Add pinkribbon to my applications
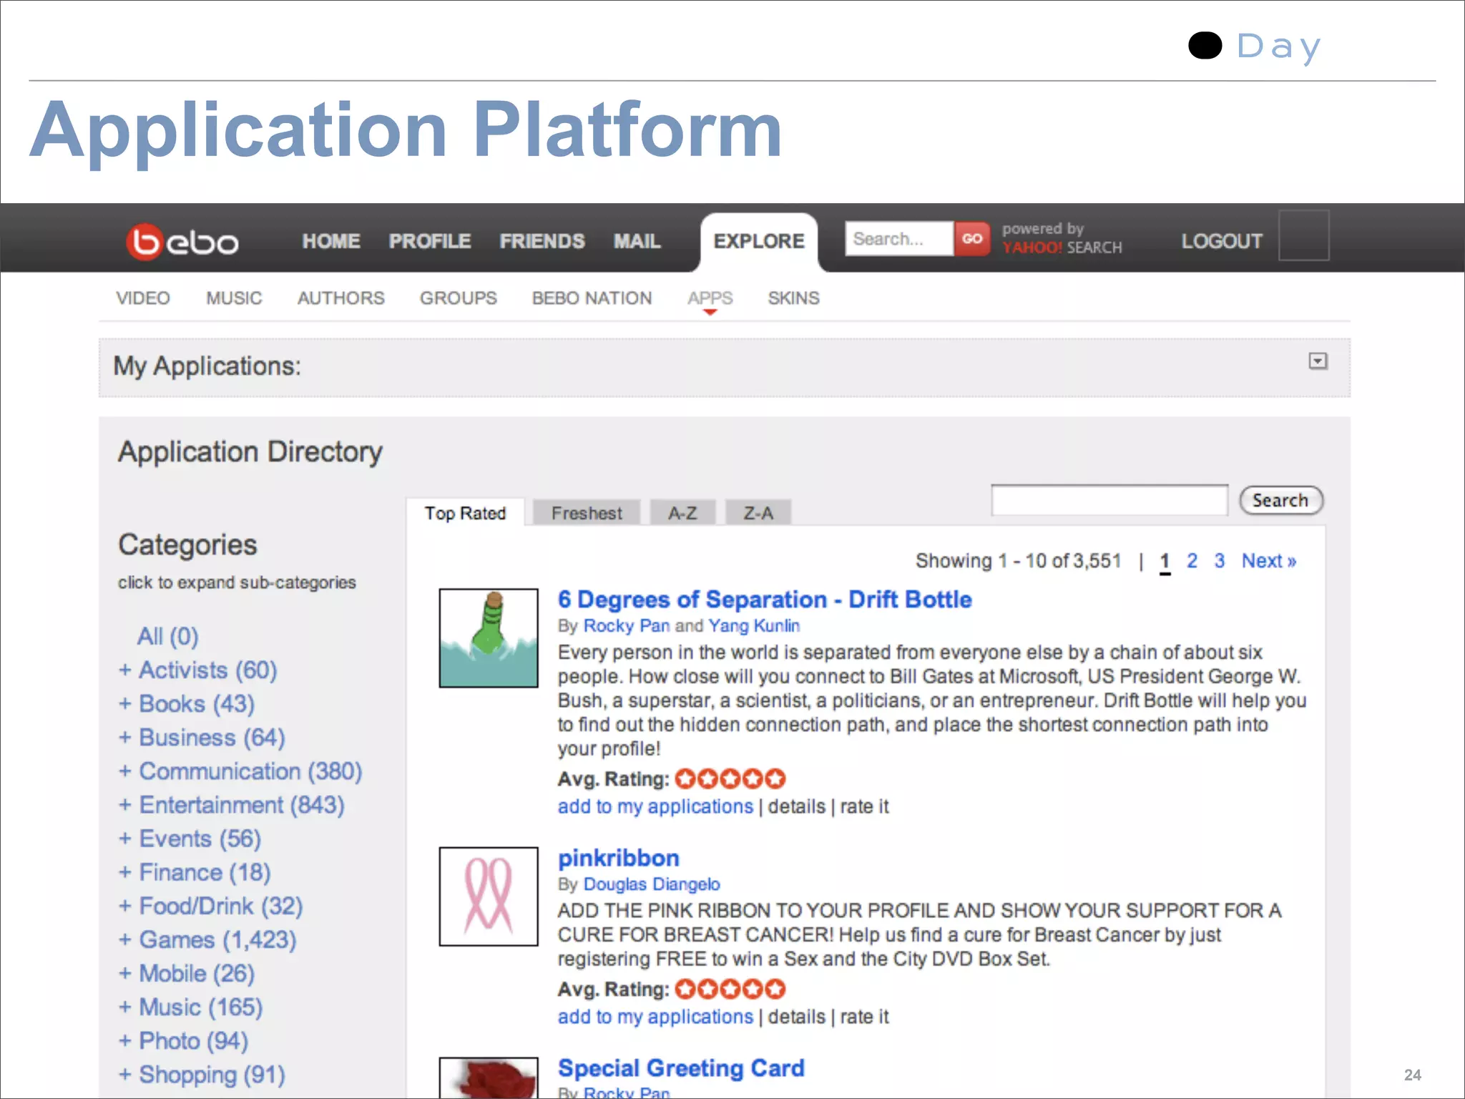 [x=655, y=1017]
